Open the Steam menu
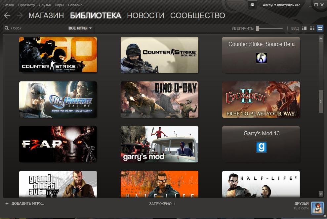This screenshot has height=219, width=327. (x=9, y=5)
